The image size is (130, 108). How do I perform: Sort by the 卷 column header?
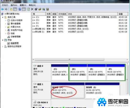point(39,14)
